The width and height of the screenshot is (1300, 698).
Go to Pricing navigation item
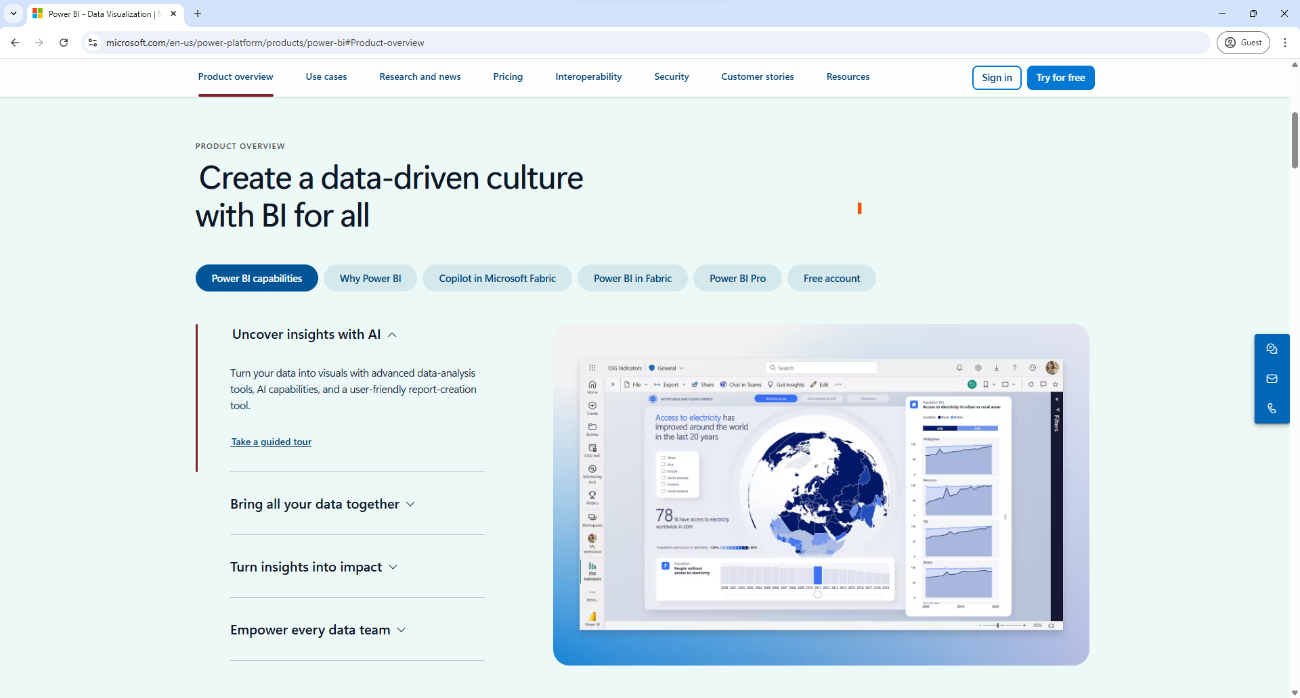tap(508, 77)
